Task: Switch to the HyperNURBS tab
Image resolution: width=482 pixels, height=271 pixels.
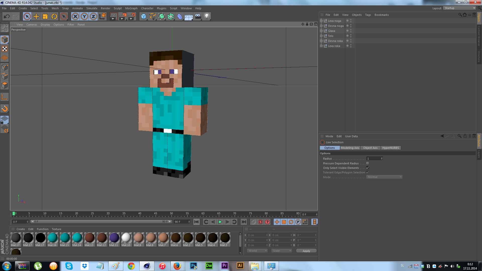Action: click(x=391, y=148)
